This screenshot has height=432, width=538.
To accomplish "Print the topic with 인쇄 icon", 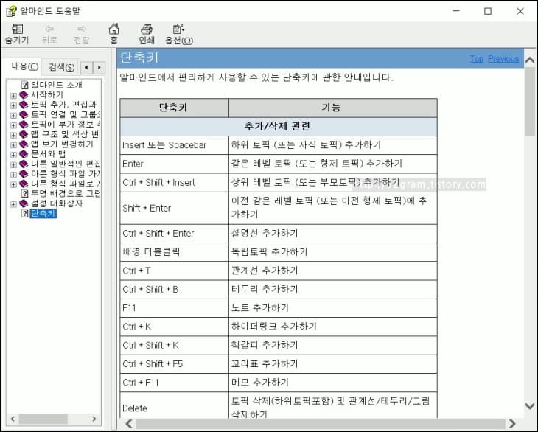I will pos(147,34).
